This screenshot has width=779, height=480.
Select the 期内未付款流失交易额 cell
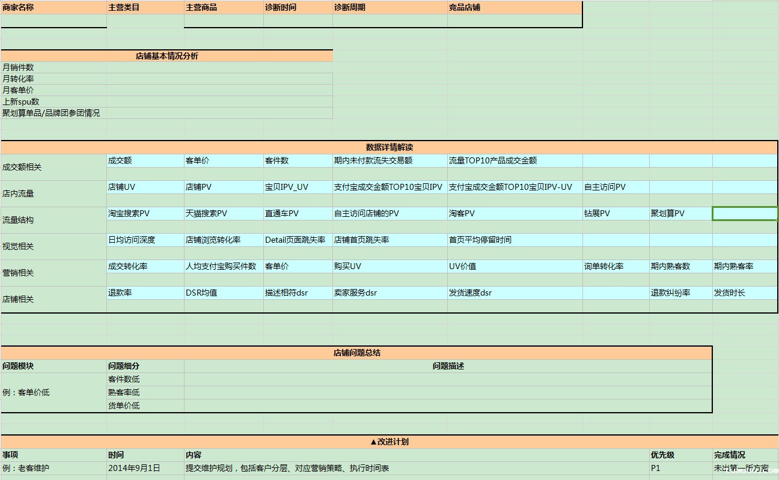click(389, 160)
